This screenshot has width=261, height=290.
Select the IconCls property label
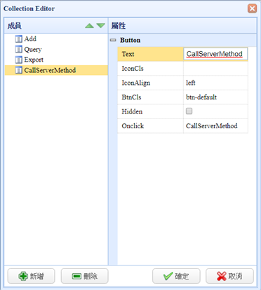pyautogui.click(x=133, y=69)
